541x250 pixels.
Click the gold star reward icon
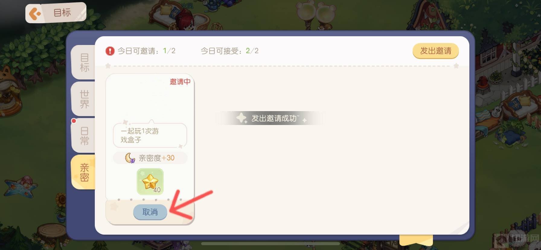pyautogui.click(x=150, y=181)
